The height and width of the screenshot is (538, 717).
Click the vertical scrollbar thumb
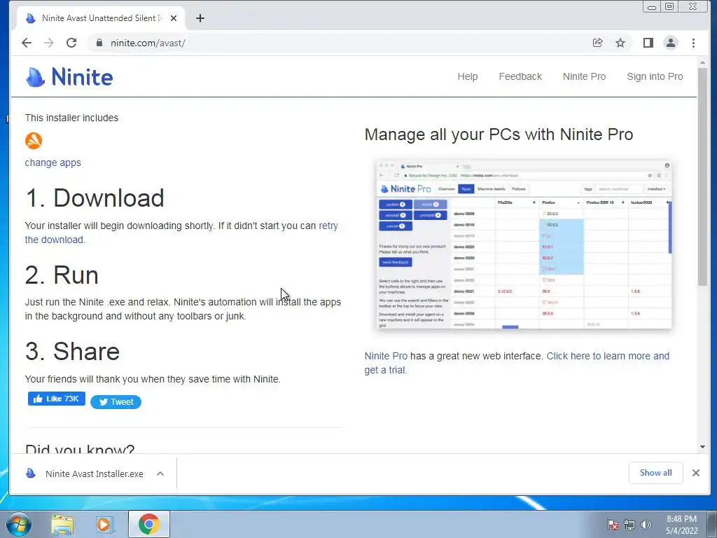click(702, 177)
